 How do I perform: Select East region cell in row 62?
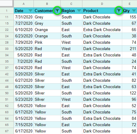[x=71, y=106]
